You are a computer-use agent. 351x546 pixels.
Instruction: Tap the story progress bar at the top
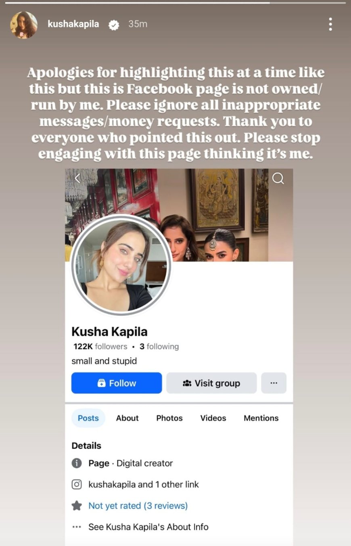click(175, 3)
